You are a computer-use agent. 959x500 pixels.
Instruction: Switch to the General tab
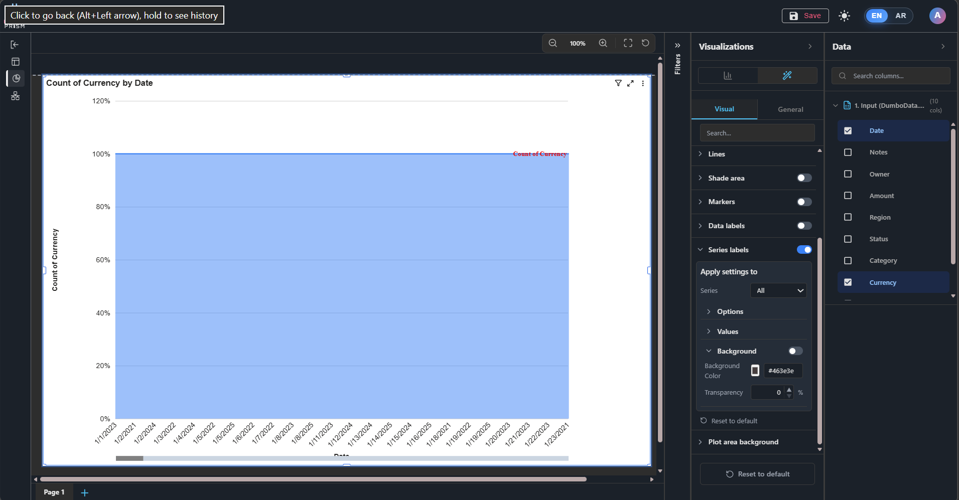pos(790,109)
